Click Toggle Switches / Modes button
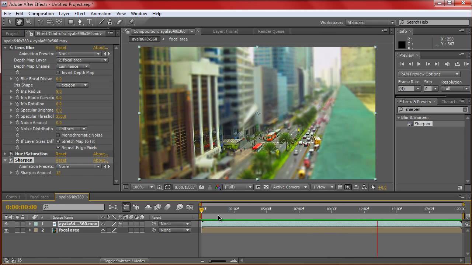The height and width of the screenshot is (265, 472). 124,261
